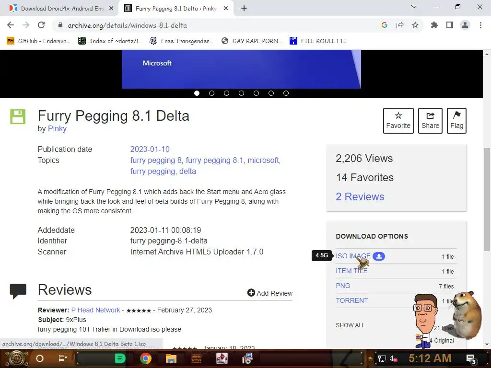Click the browser forward arrow
Image resolution: width=491 pixels, height=368 pixels.
(26, 25)
